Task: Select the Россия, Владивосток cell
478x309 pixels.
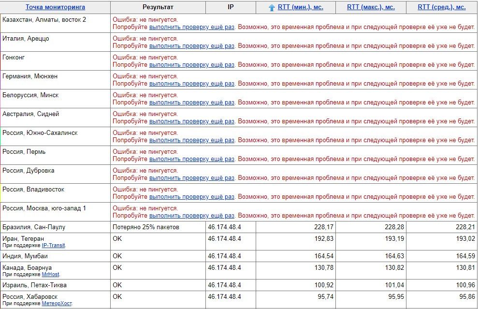Action: [55, 193]
